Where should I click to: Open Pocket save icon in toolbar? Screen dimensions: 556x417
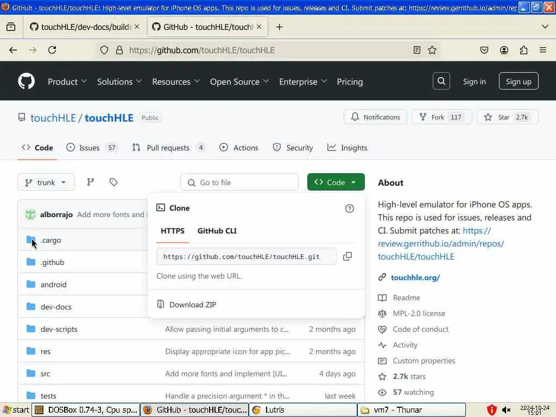pos(484,50)
